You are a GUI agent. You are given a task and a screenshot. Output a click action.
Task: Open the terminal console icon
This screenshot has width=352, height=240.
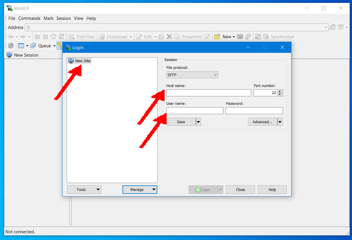click(240, 37)
